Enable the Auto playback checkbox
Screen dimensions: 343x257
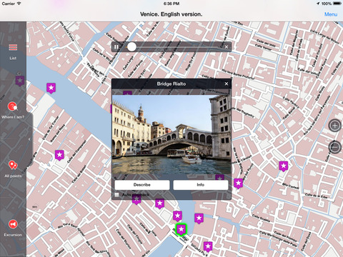coord(116,195)
